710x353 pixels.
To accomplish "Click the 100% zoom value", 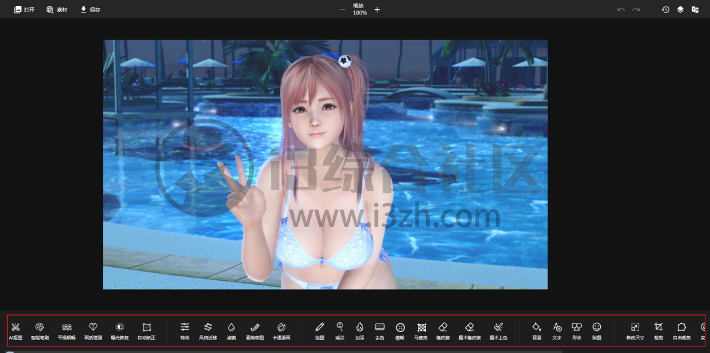I will [360, 13].
